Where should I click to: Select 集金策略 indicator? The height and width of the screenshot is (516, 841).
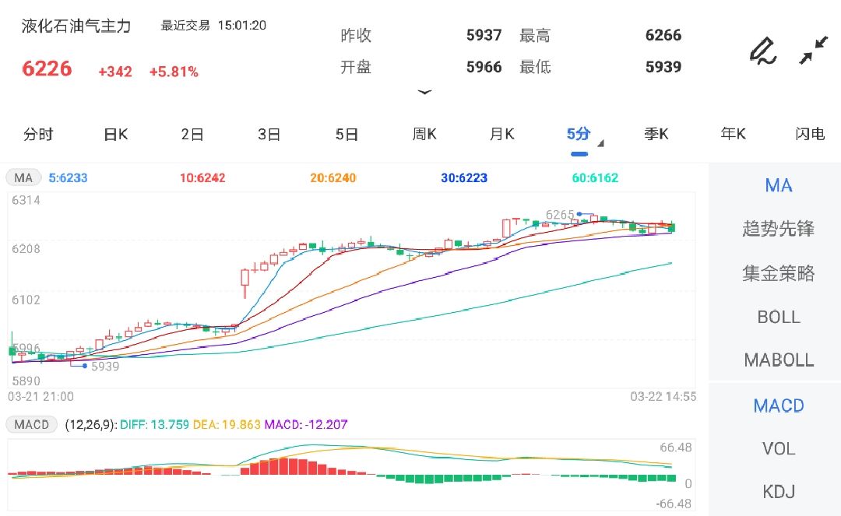[x=778, y=273]
